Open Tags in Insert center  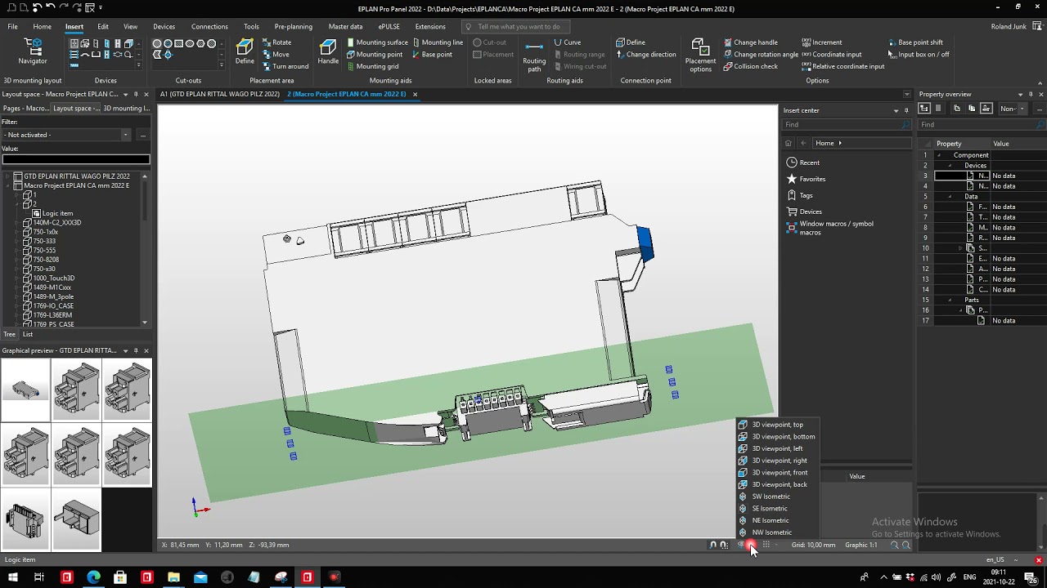tap(800, 195)
